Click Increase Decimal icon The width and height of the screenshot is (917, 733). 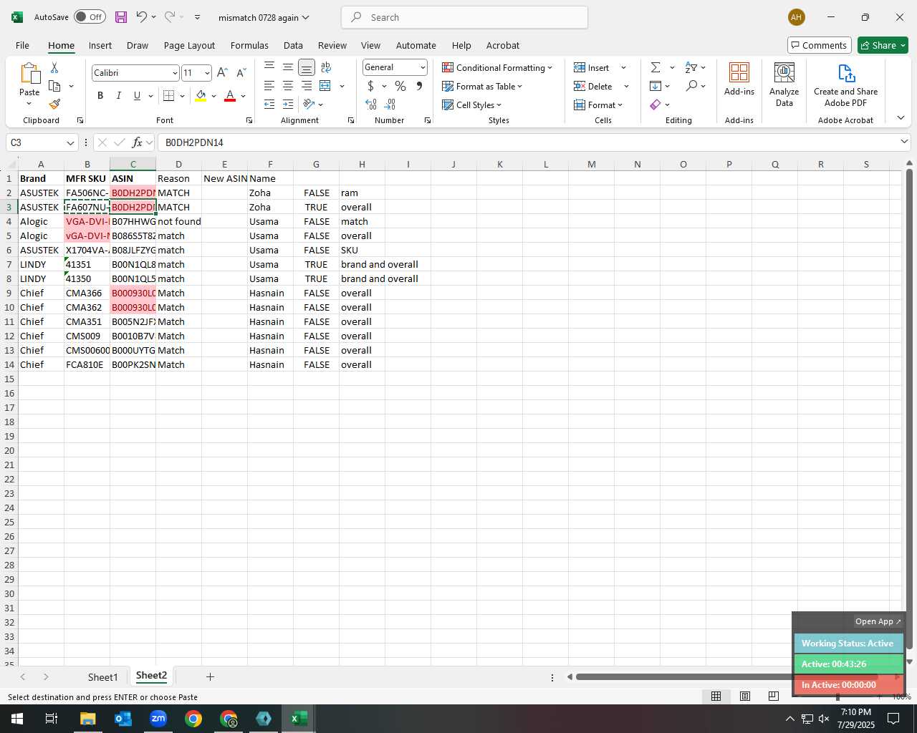371,105
